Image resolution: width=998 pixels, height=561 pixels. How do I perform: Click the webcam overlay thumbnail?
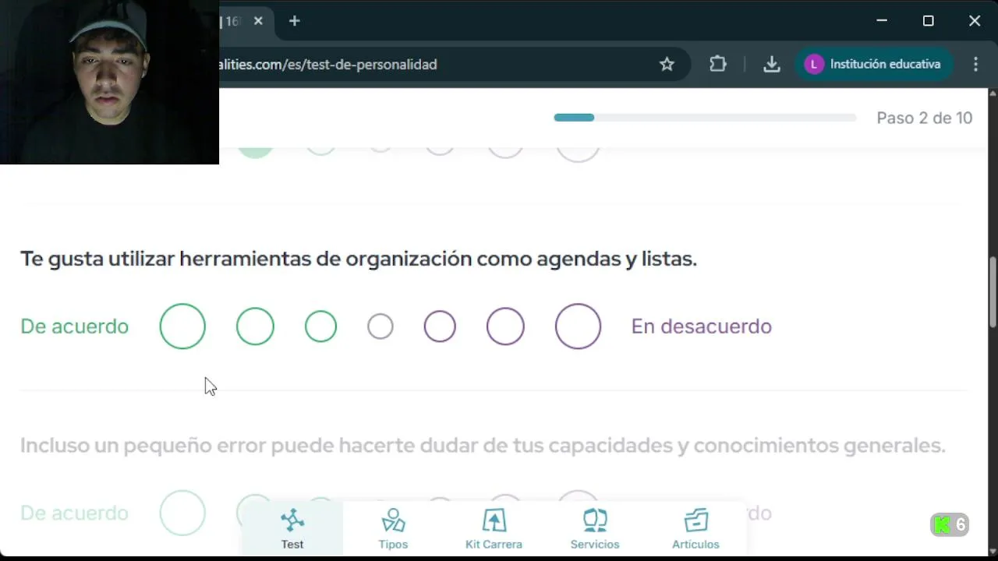[x=109, y=82]
